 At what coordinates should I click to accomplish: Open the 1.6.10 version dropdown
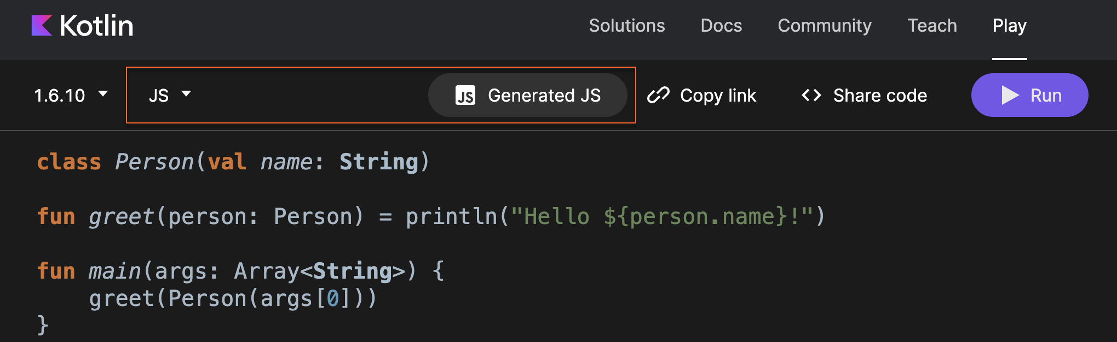pyautogui.click(x=71, y=95)
